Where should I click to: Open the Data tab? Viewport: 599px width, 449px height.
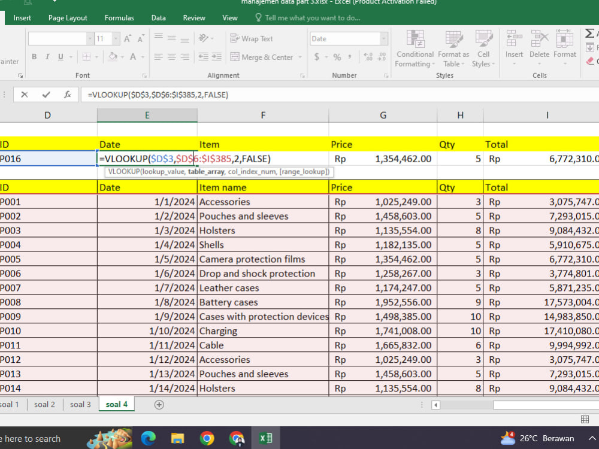[158, 18]
